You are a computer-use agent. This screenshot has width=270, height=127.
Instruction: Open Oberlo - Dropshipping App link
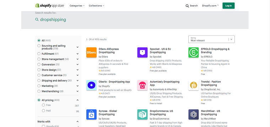pos(114,82)
